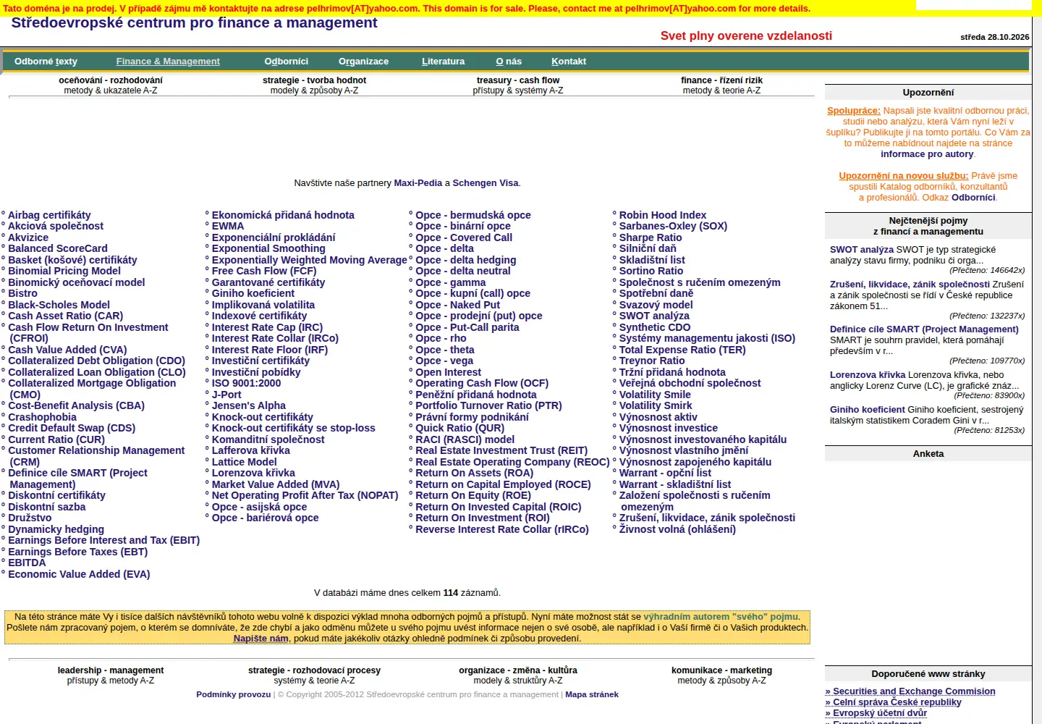Open the Securities and Exchange Commision link
Screen dimensions: 1042x724
(x=910, y=691)
